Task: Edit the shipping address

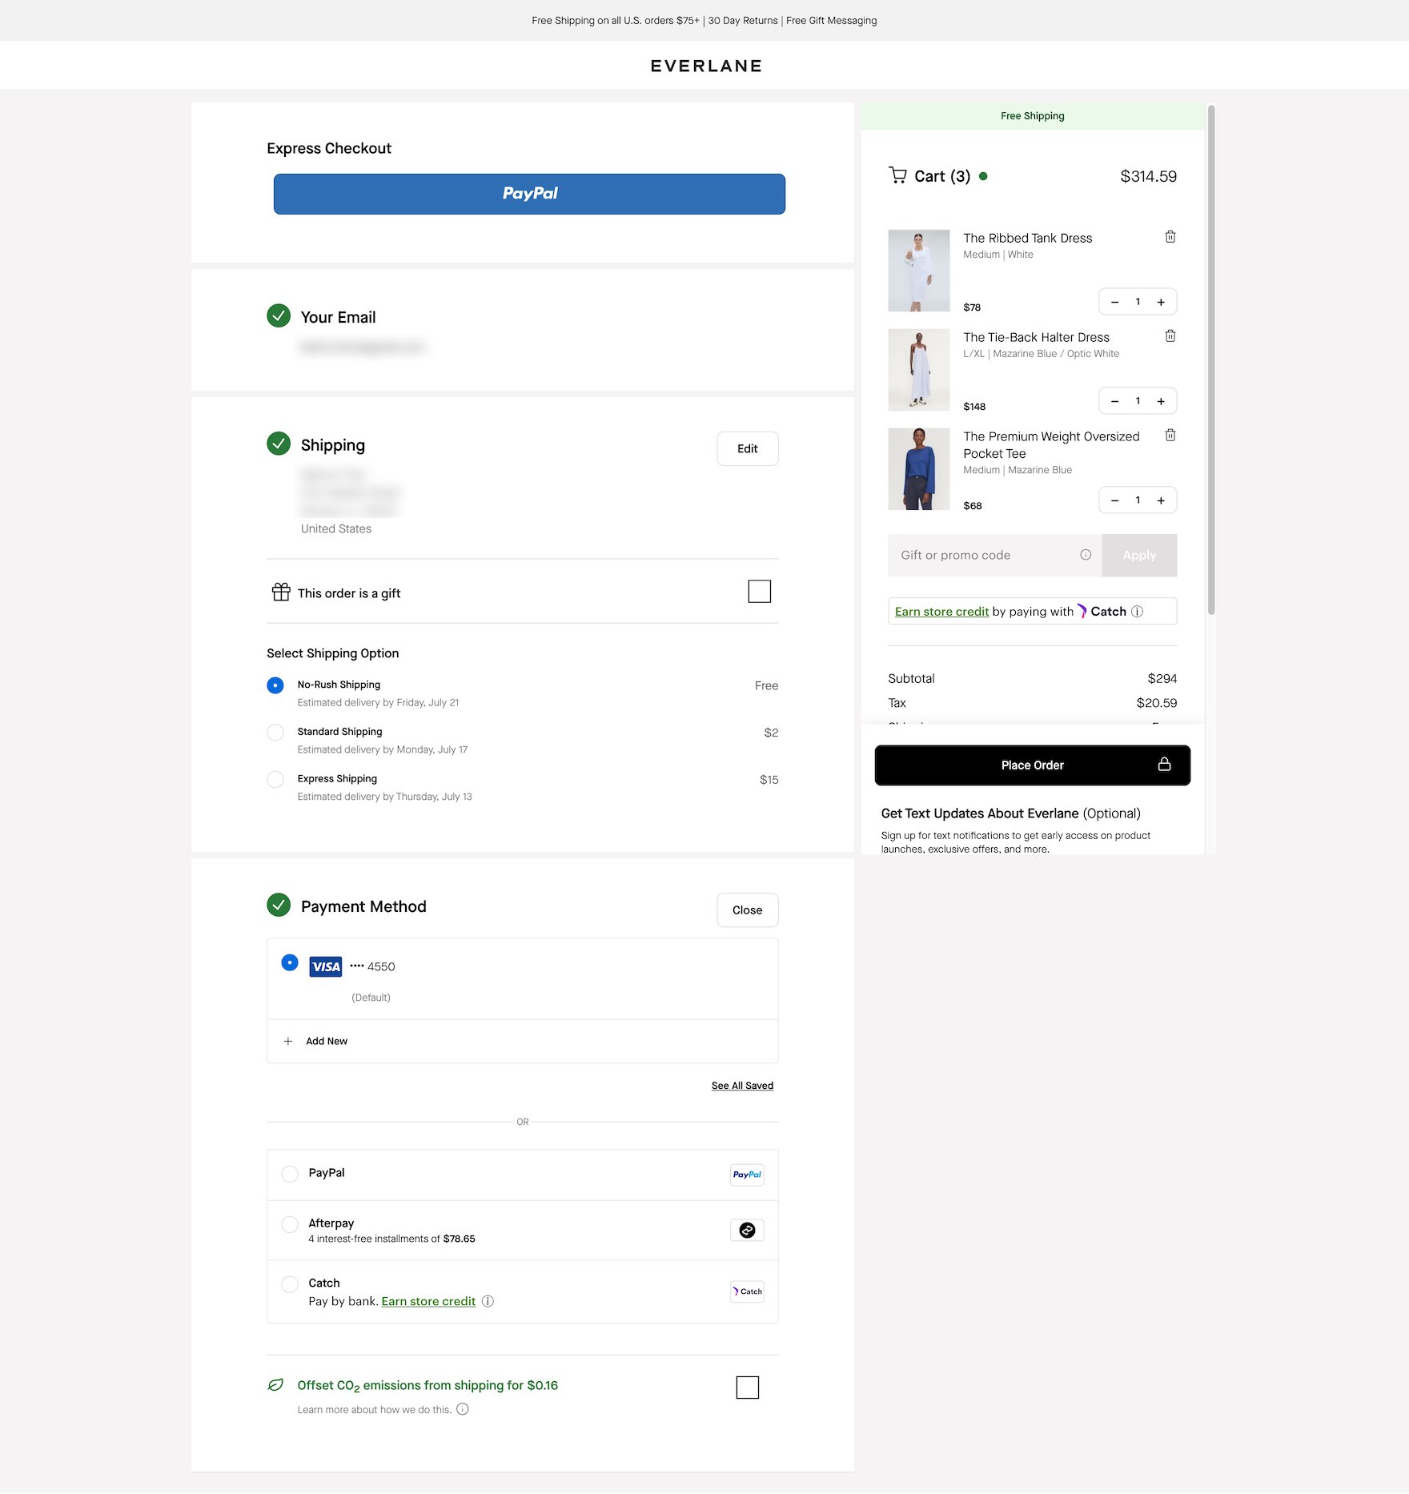Action: pos(746,449)
